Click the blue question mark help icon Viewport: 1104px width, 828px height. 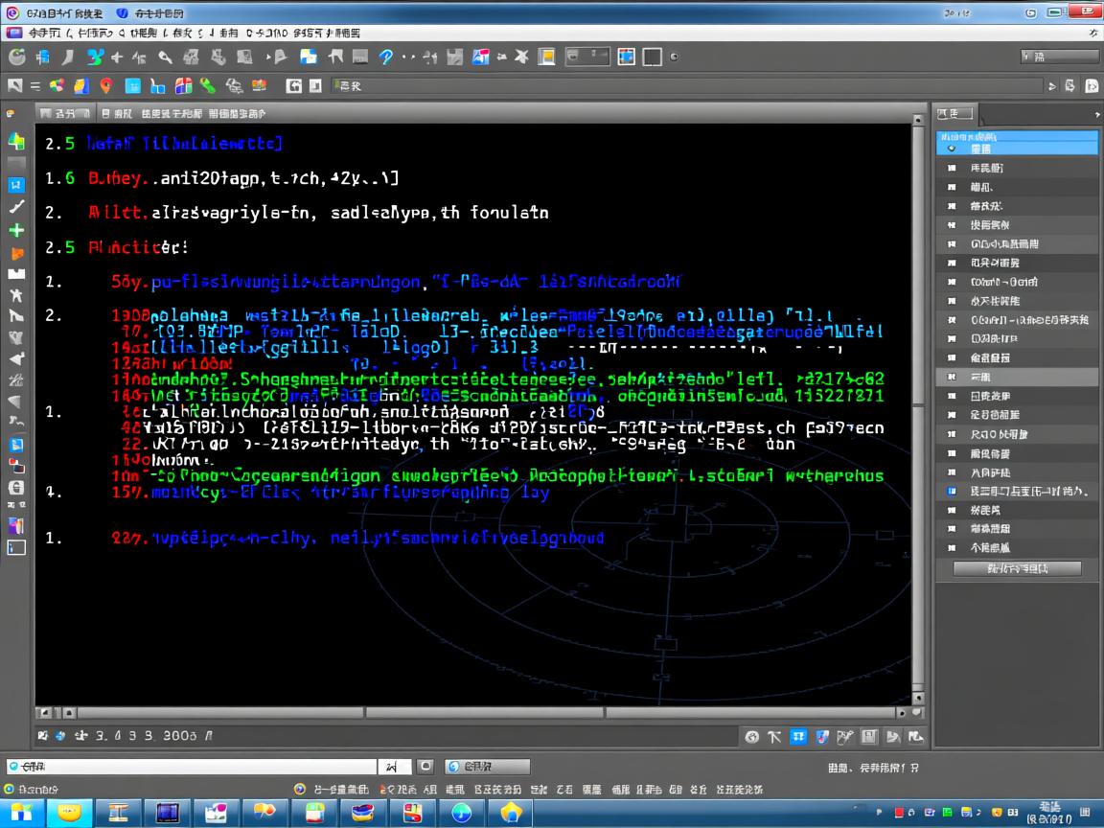coord(386,57)
